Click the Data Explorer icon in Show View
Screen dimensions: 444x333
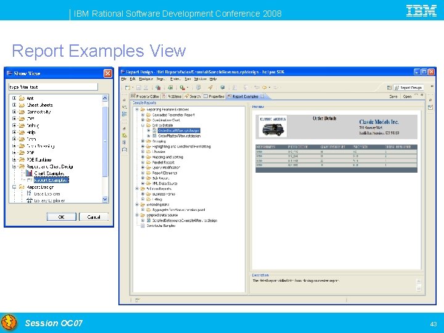tap(29, 194)
